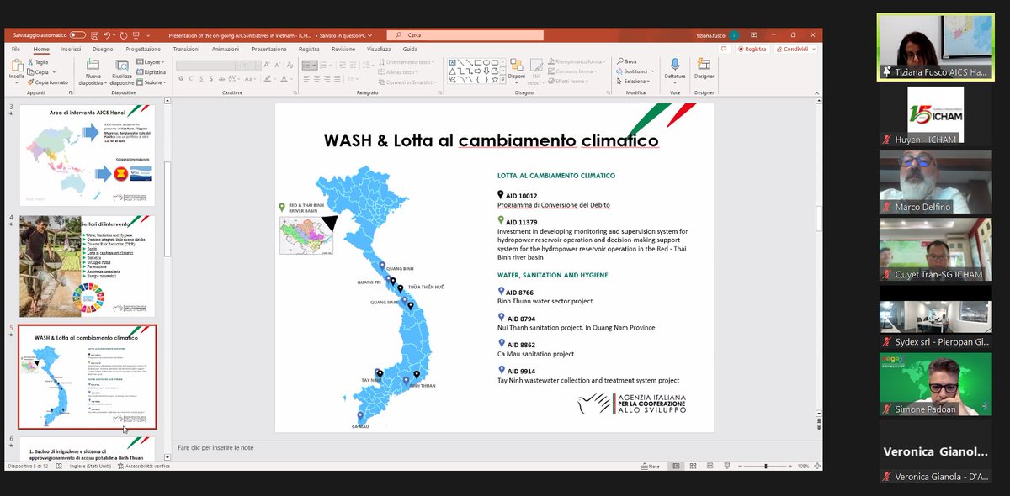Start presentation from beginning icon in title bar

pos(137,35)
